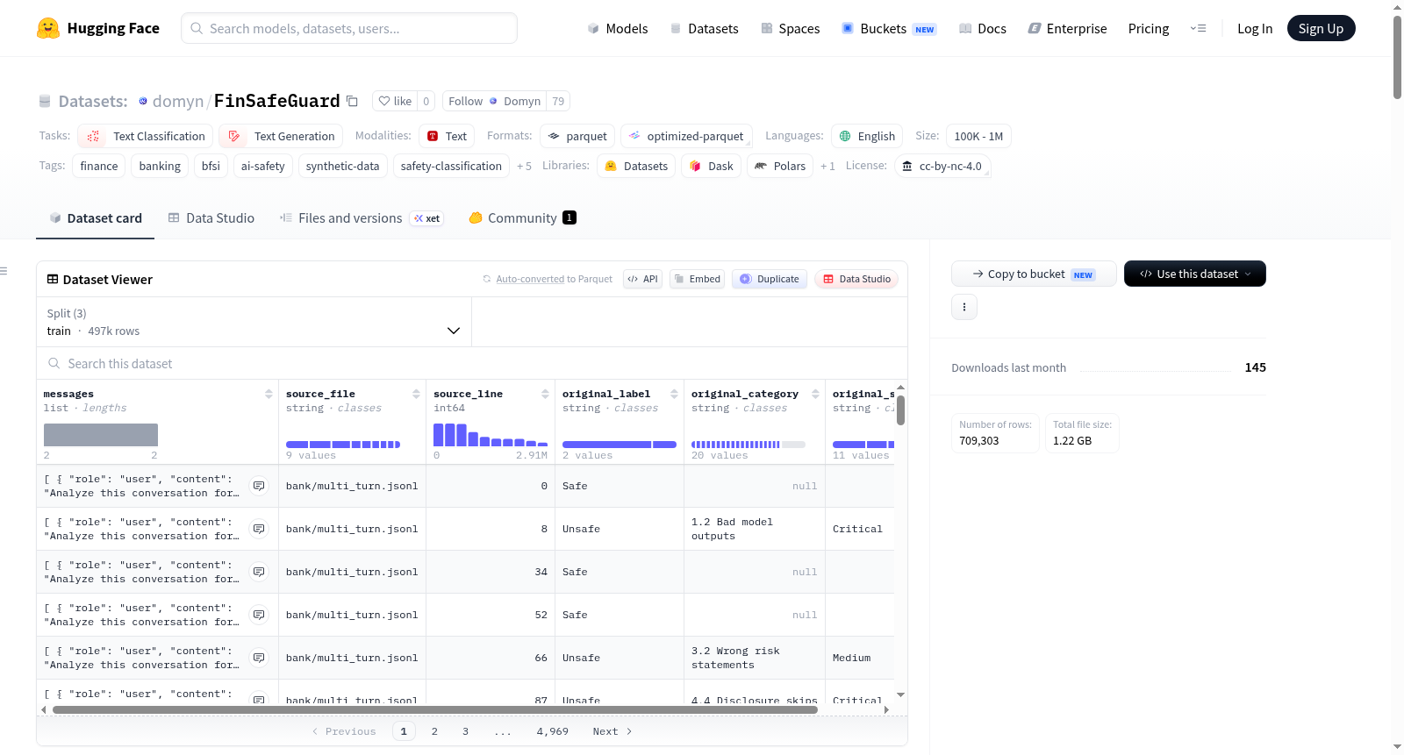1404x755 pixels.
Task: Expand the messages cell for source line 66
Action: pyautogui.click(x=259, y=658)
